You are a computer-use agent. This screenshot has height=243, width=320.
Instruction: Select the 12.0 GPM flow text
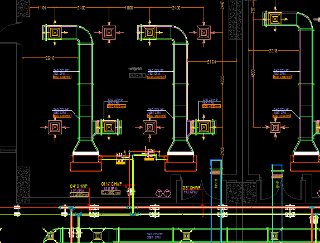[x=110, y=188]
